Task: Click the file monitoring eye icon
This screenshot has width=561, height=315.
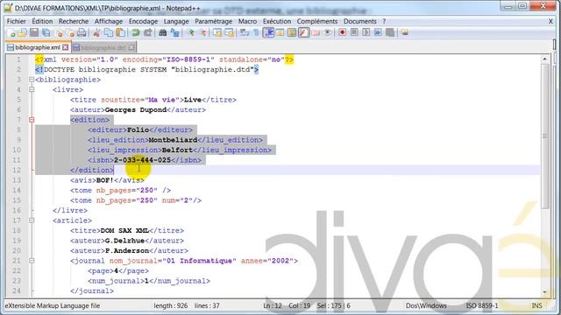Action: 327,33
